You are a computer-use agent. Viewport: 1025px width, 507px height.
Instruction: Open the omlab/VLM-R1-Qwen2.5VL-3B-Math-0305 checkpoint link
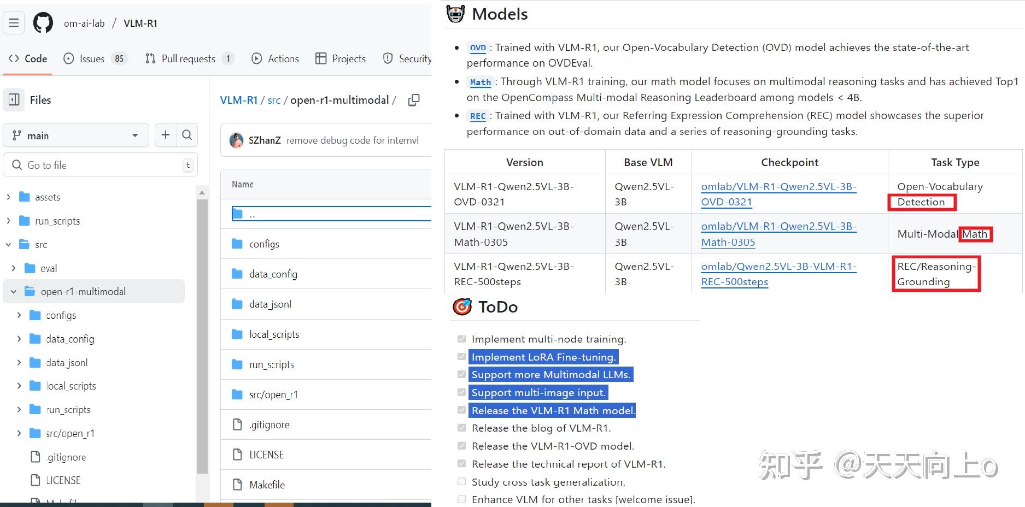pos(778,234)
